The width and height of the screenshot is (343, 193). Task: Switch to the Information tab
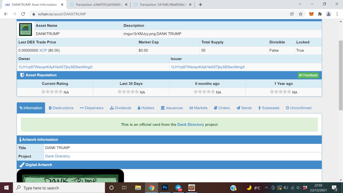coord(31,108)
